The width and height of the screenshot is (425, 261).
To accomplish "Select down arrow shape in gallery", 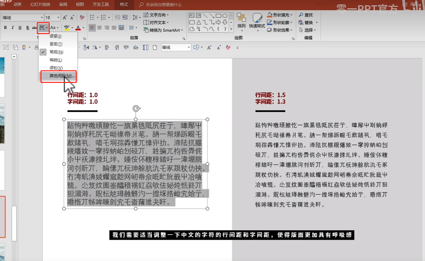I will click(225, 22).
